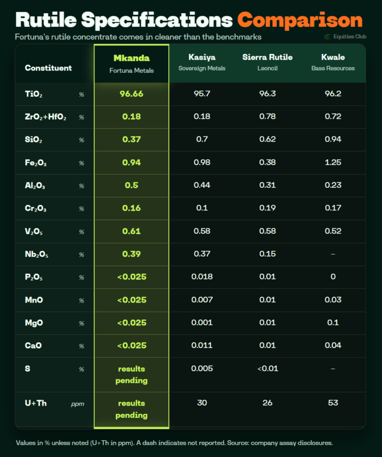382x457 pixels.
Task: Click the ZrO₂+HfO₂ row label
Action: [45, 117]
